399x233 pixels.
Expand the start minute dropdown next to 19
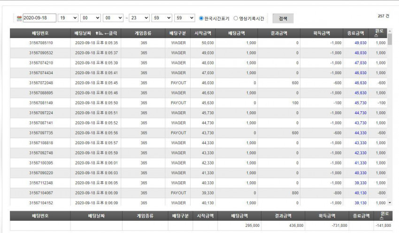pos(90,18)
